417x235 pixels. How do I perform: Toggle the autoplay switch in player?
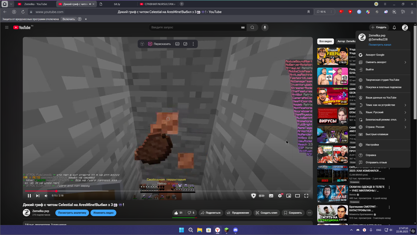click(x=262, y=196)
